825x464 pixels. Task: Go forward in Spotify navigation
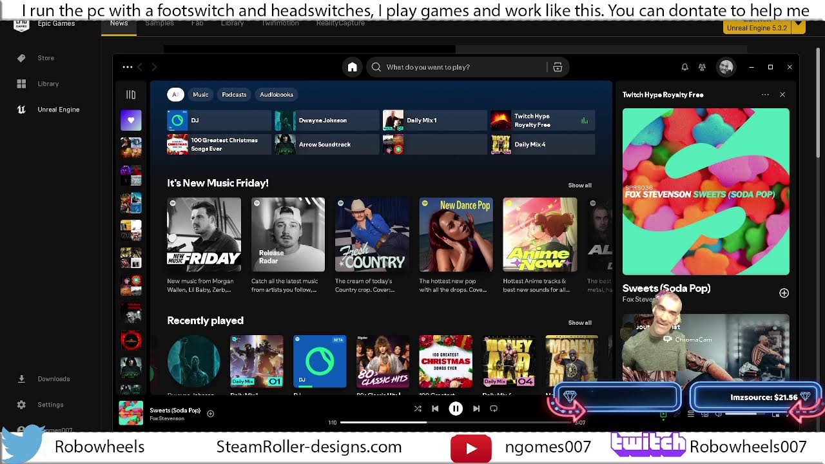click(x=153, y=67)
